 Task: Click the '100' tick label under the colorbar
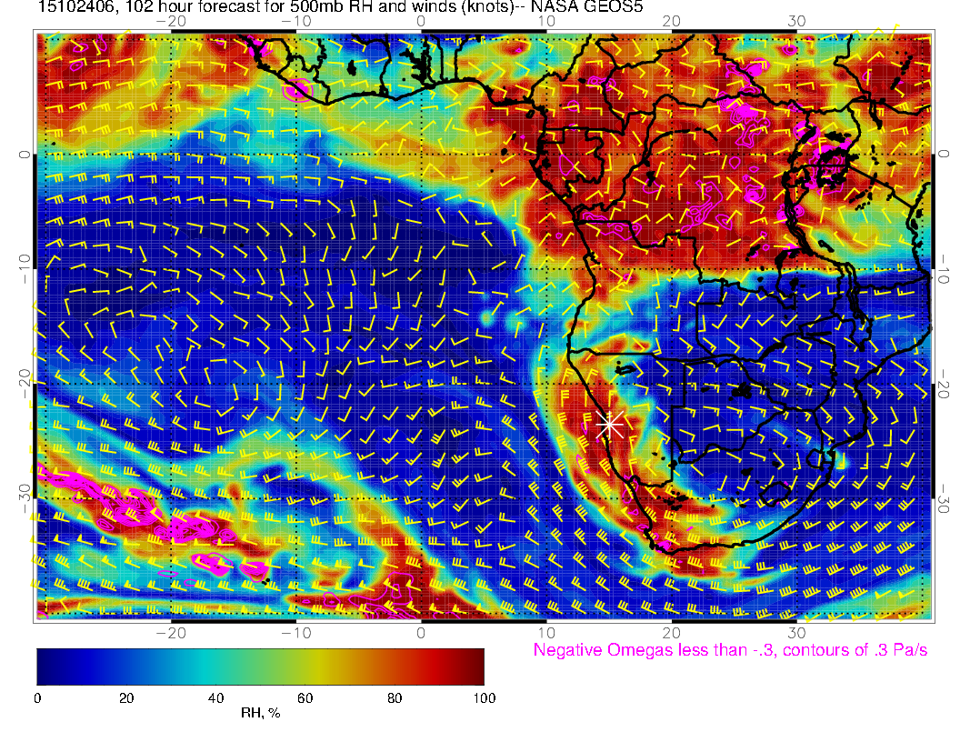[x=485, y=698]
